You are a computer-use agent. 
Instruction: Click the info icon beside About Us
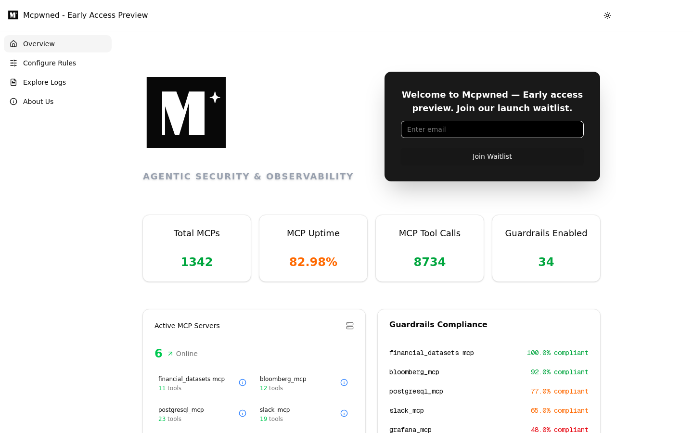(x=13, y=102)
